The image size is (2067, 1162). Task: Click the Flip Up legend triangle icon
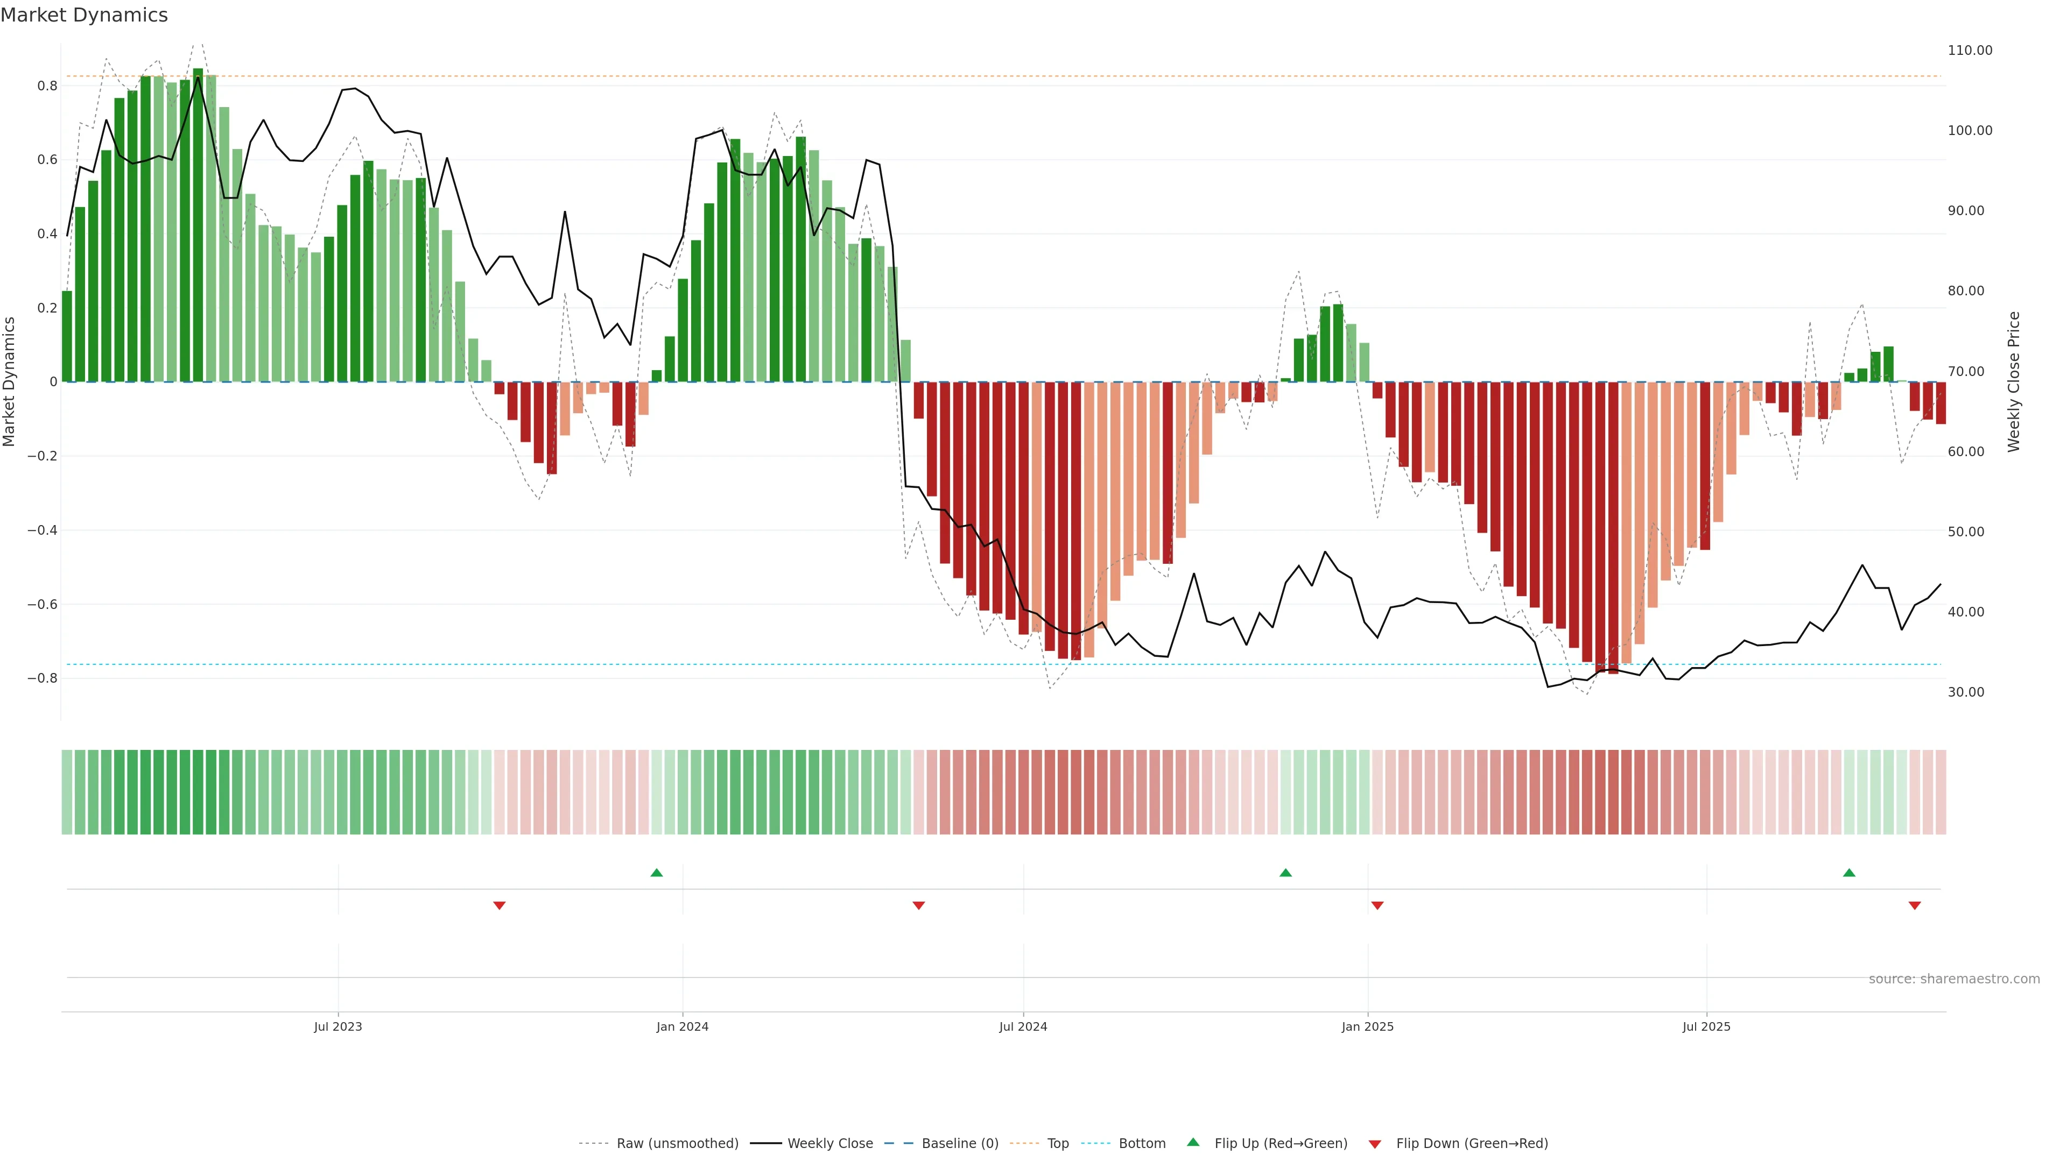1193,1143
